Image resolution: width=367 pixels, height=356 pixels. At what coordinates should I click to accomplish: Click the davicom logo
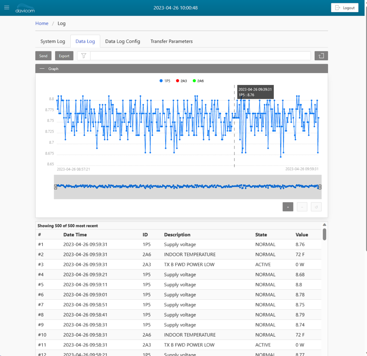(25, 8)
